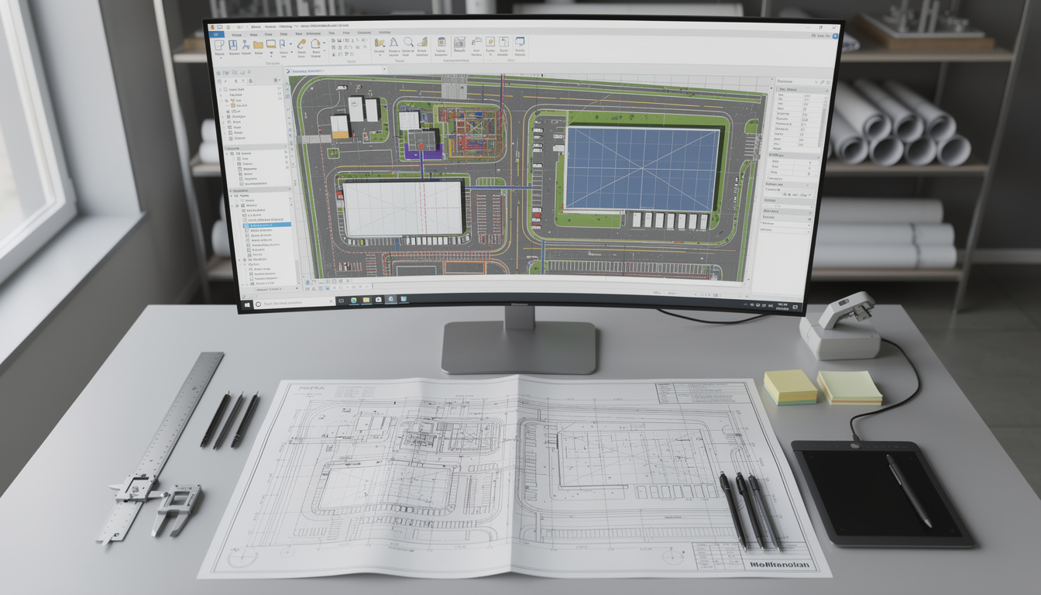
Task: Click the pin icon in the properties panel header
Action: (x=822, y=82)
